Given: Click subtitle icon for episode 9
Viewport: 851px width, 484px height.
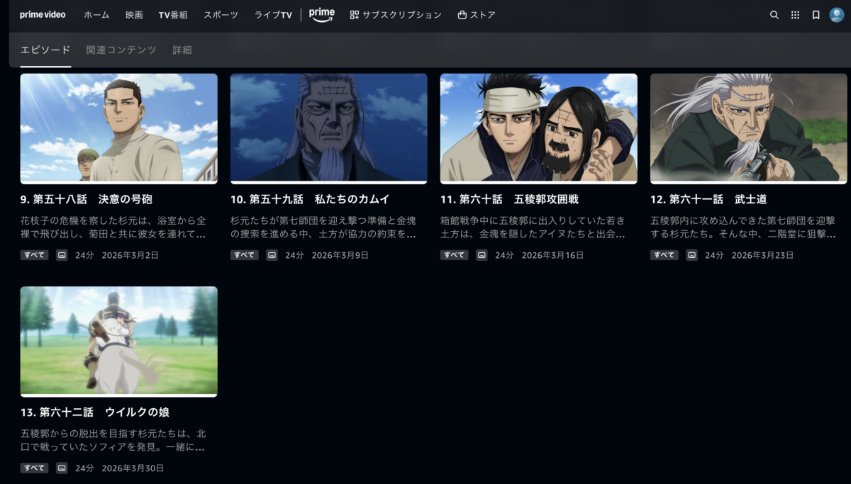Looking at the screenshot, I should click(62, 255).
